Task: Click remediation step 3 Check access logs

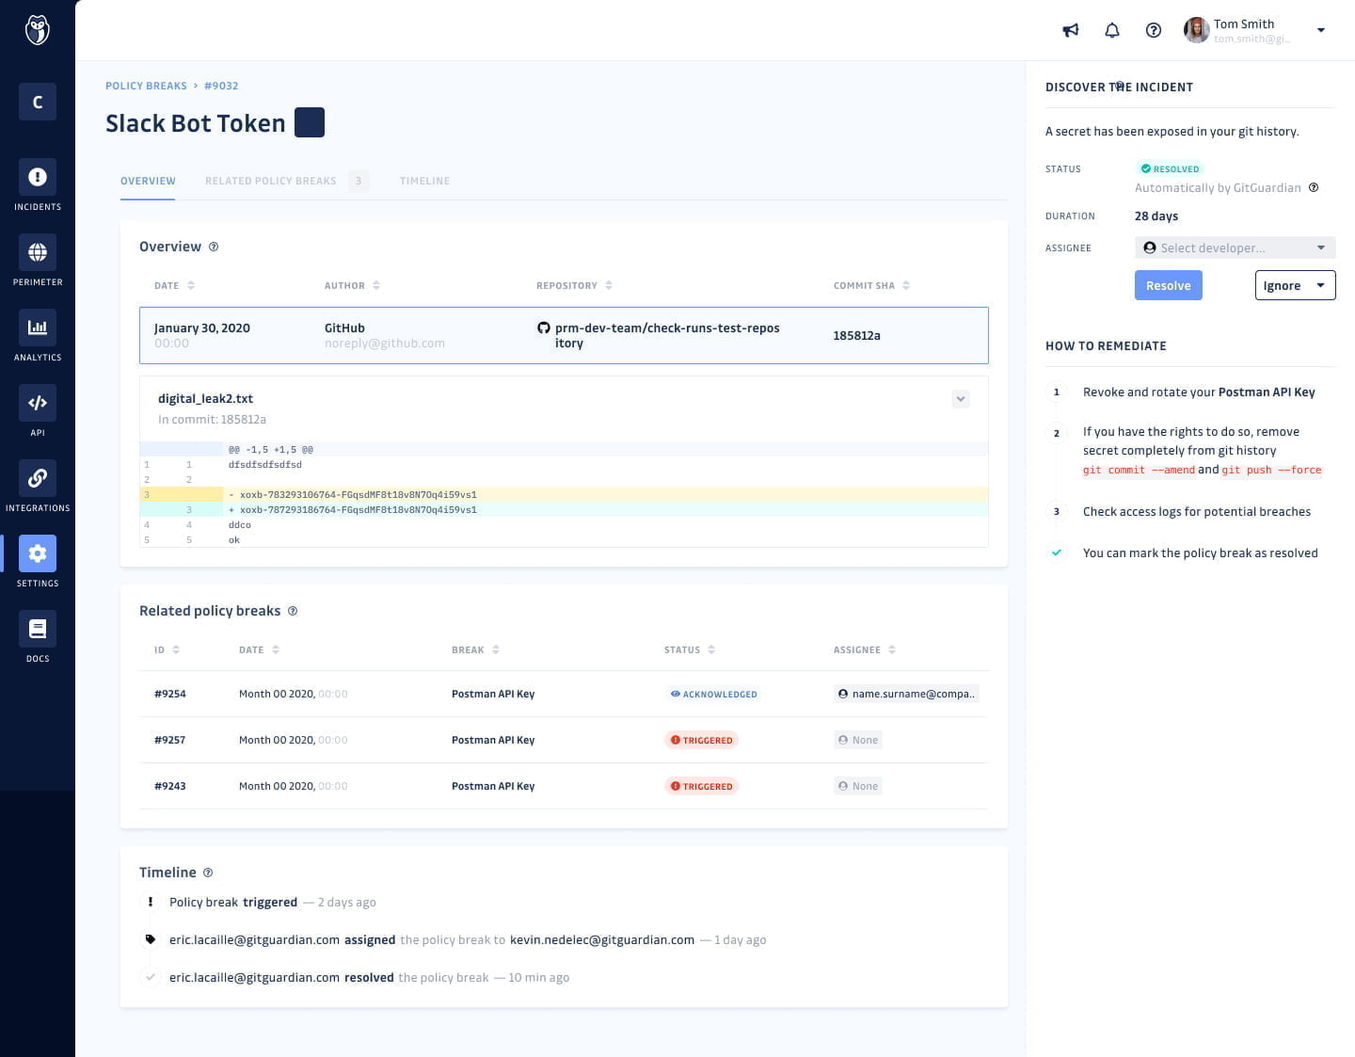Action: click(x=1196, y=511)
